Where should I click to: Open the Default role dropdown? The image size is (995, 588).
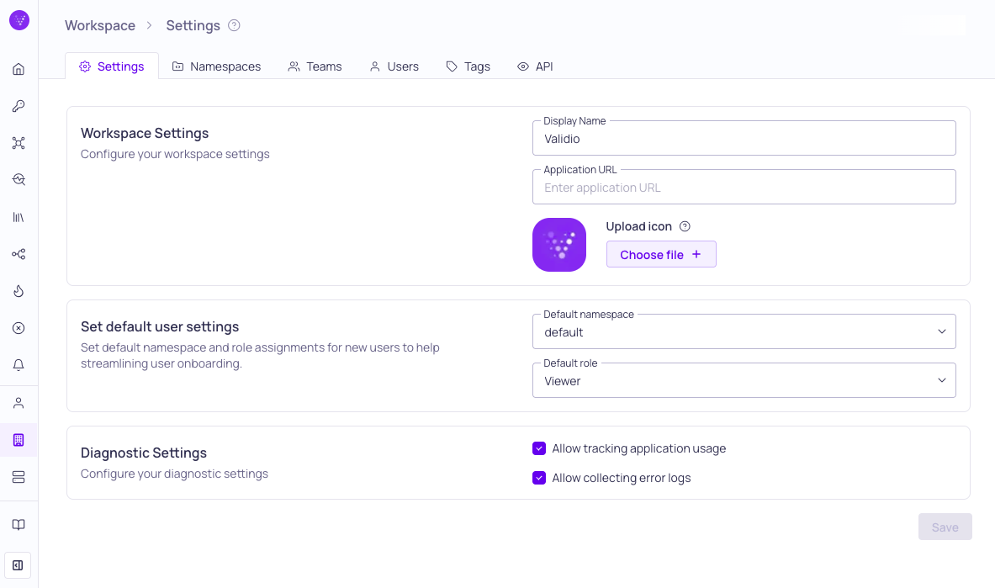pyautogui.click(x=744, y=381)
